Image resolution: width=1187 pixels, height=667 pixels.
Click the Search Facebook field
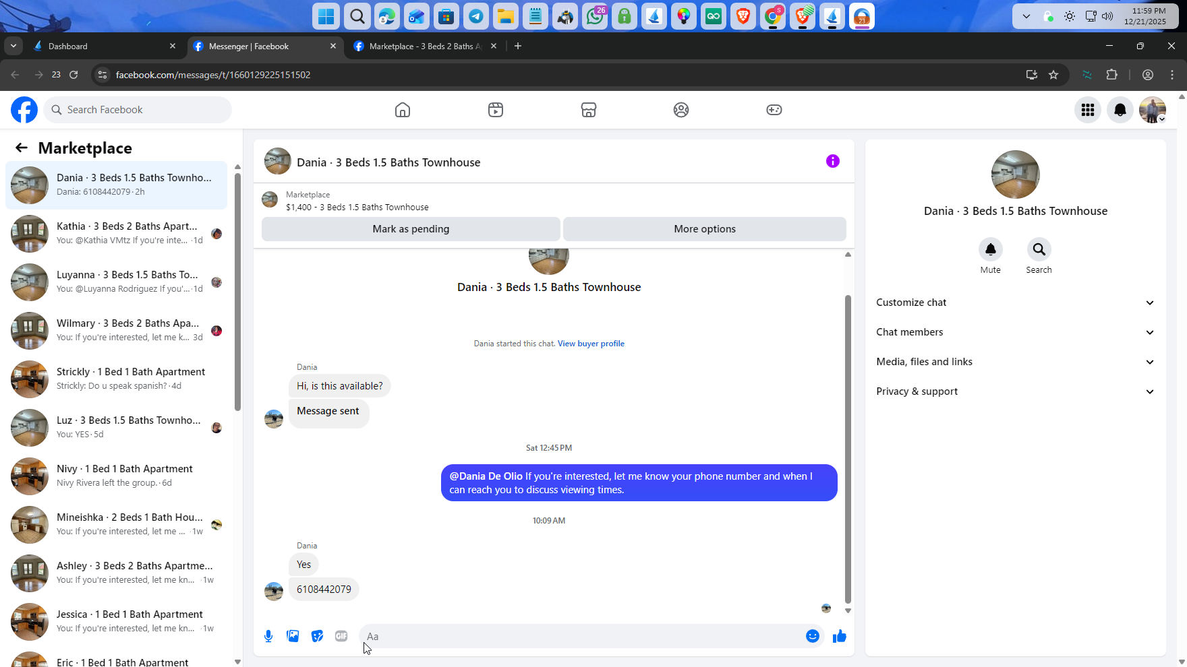coord(138,110)
